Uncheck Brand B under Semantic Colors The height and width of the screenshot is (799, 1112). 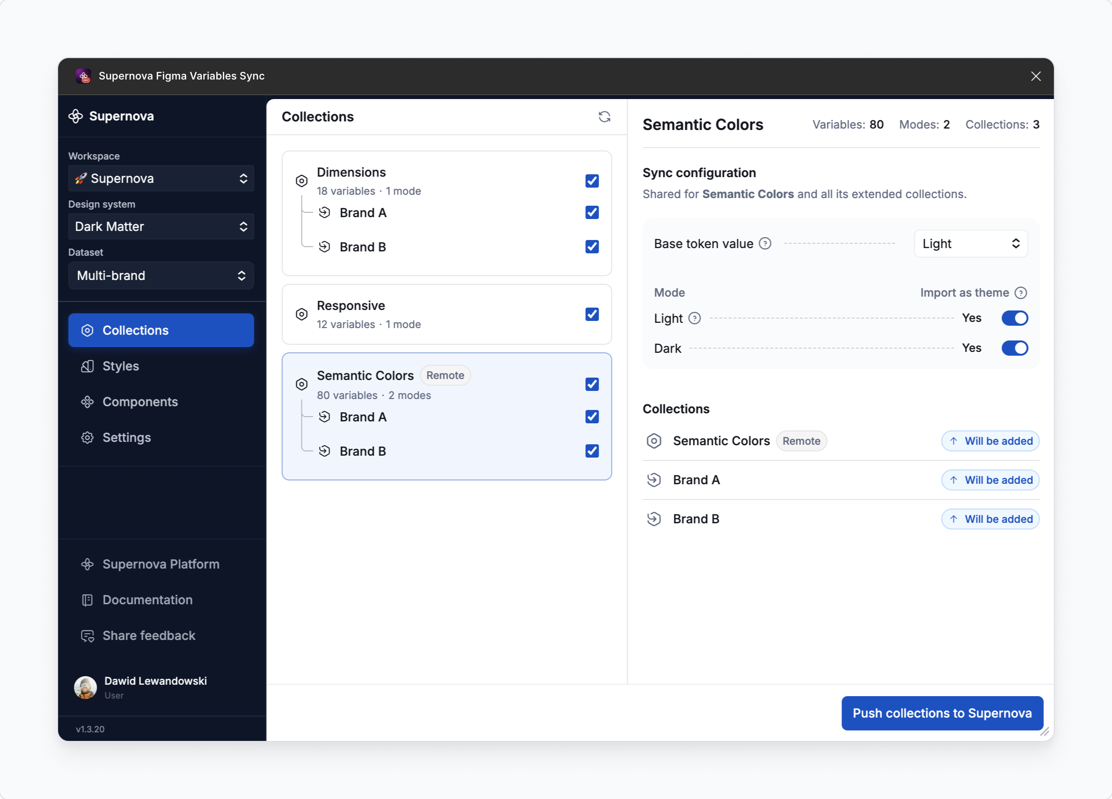coord(592,451)
